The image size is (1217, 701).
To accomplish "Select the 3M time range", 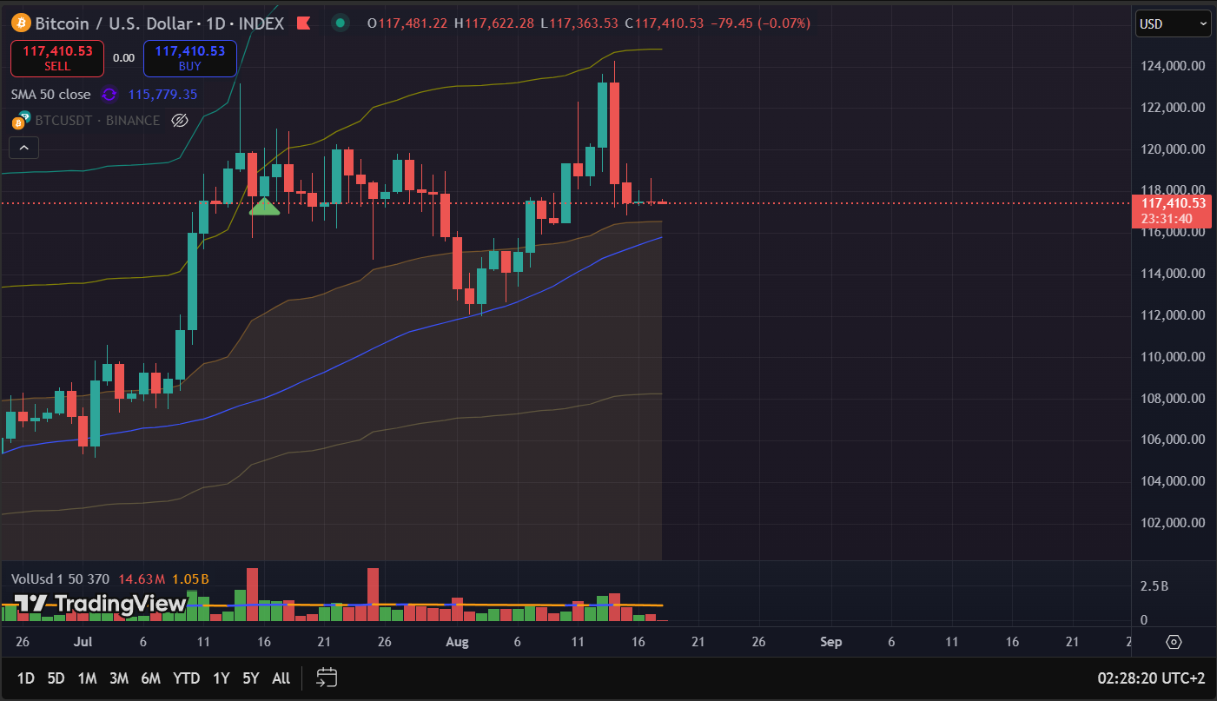I will (119, 678).
